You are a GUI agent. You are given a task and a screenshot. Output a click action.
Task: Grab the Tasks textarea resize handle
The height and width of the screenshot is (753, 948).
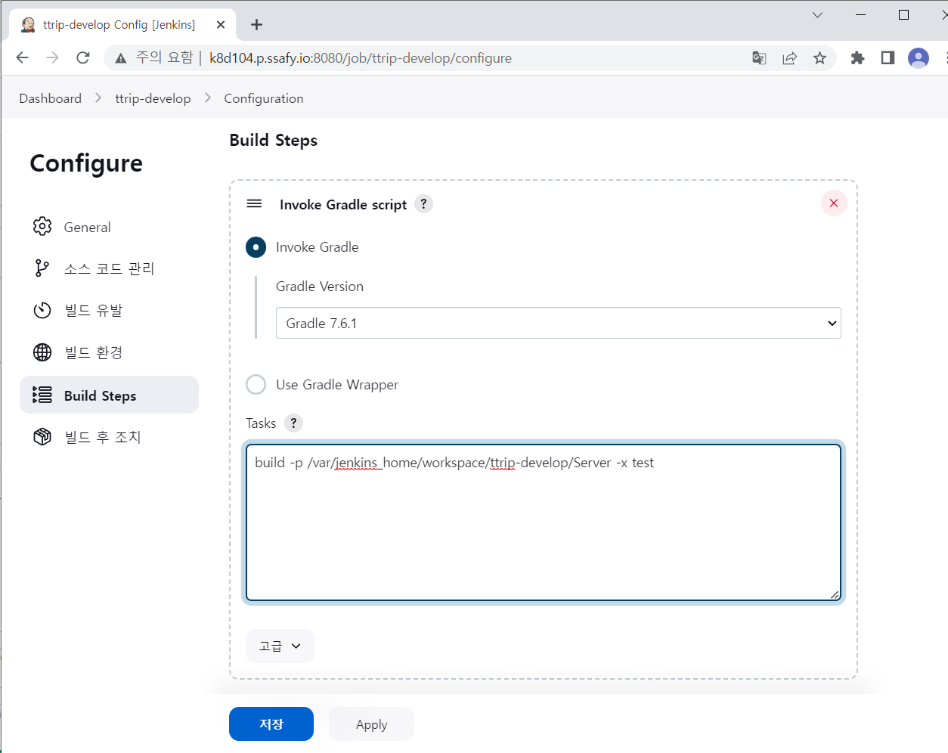(x=835, y=594)
